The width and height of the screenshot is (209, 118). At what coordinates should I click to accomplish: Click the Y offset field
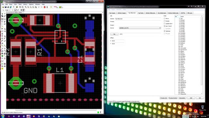tap(118, 44)
